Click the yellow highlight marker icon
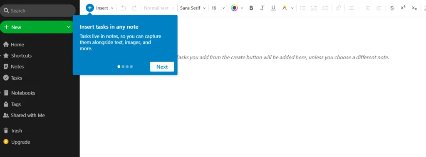 point(285,8)
